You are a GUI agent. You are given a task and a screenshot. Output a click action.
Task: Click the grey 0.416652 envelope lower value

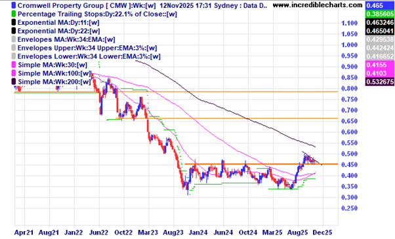pyautogui.click(x=380, y=56)
